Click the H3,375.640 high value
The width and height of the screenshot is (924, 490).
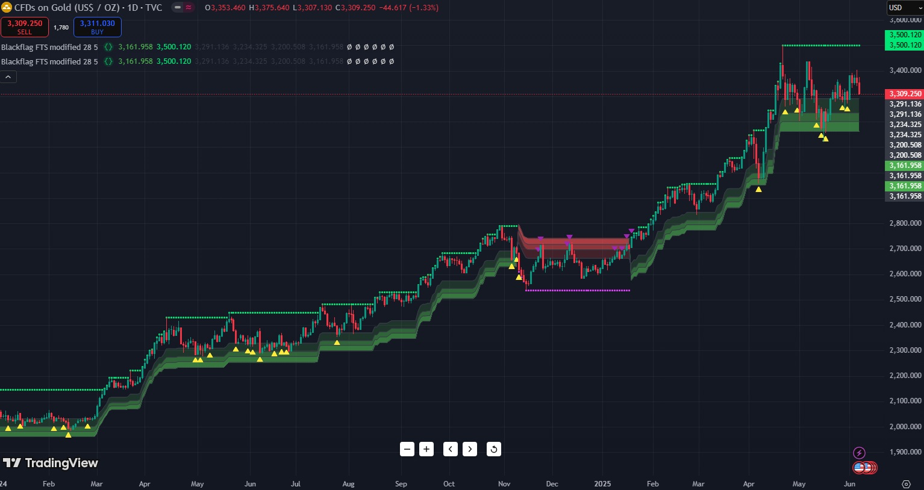pos(269,8)
